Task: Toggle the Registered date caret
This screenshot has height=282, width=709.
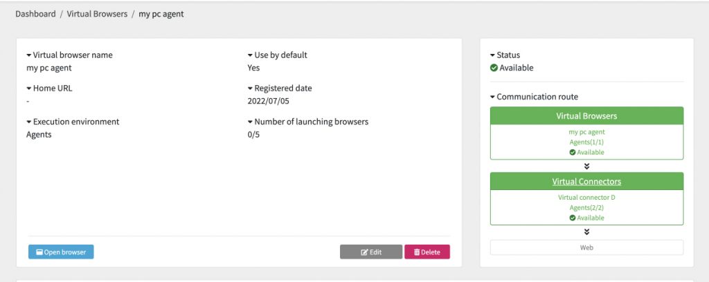Action: tap(250, 88)
